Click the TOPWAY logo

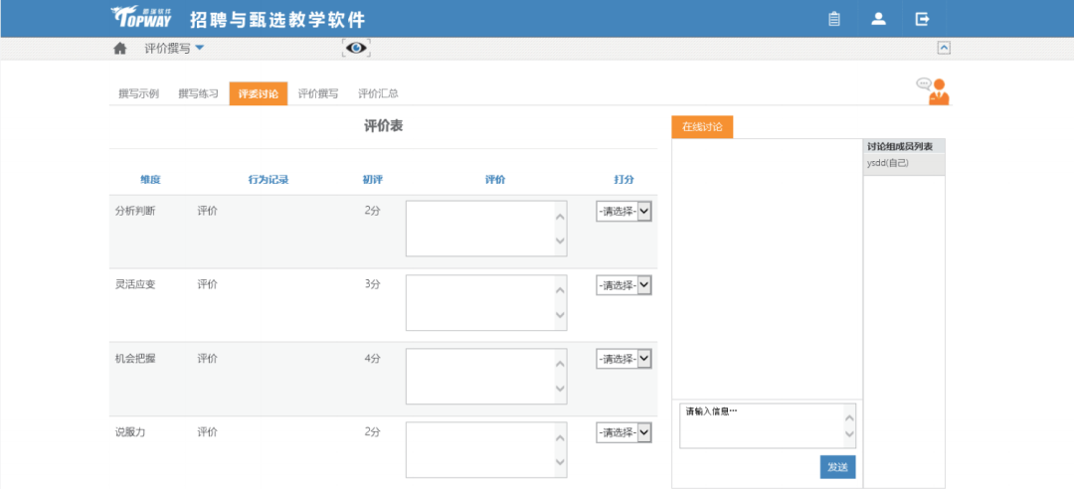click(x=140, y=18)
